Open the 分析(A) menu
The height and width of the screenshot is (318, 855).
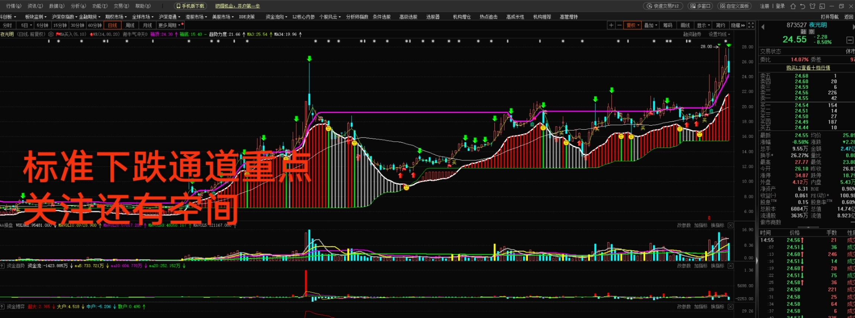78,6
